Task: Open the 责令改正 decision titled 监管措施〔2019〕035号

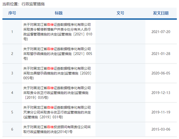Action: [x=57, y=93]
